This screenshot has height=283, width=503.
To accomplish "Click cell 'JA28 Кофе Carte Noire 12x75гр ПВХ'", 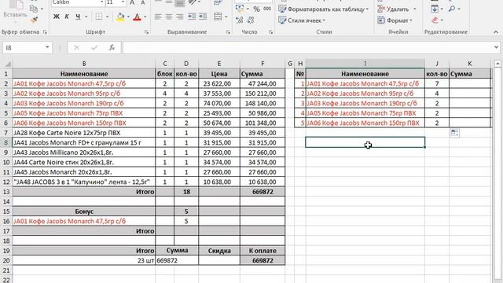I will point(84,133).
